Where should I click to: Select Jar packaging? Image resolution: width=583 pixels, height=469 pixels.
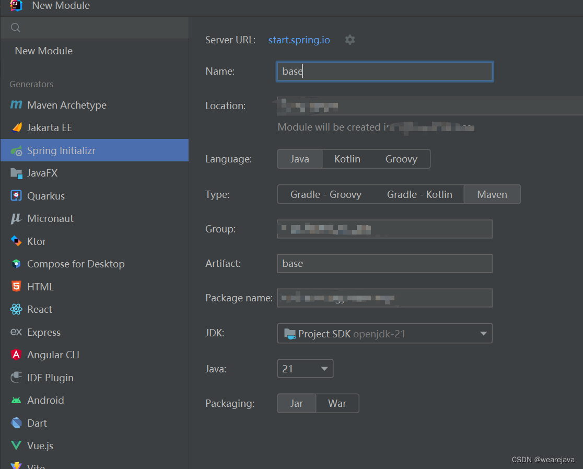(x=297, y=403)
